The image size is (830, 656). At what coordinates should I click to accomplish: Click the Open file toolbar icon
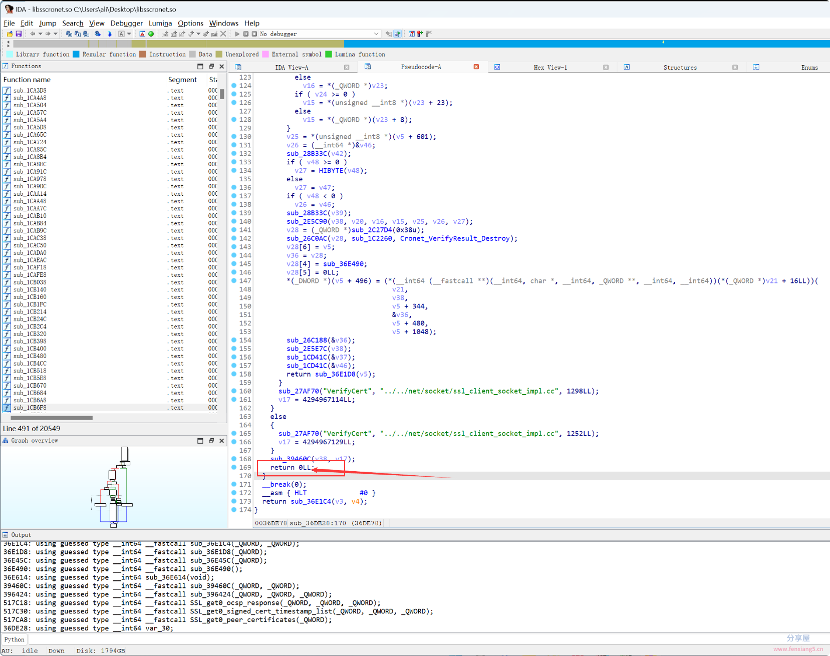coord(10,34)
